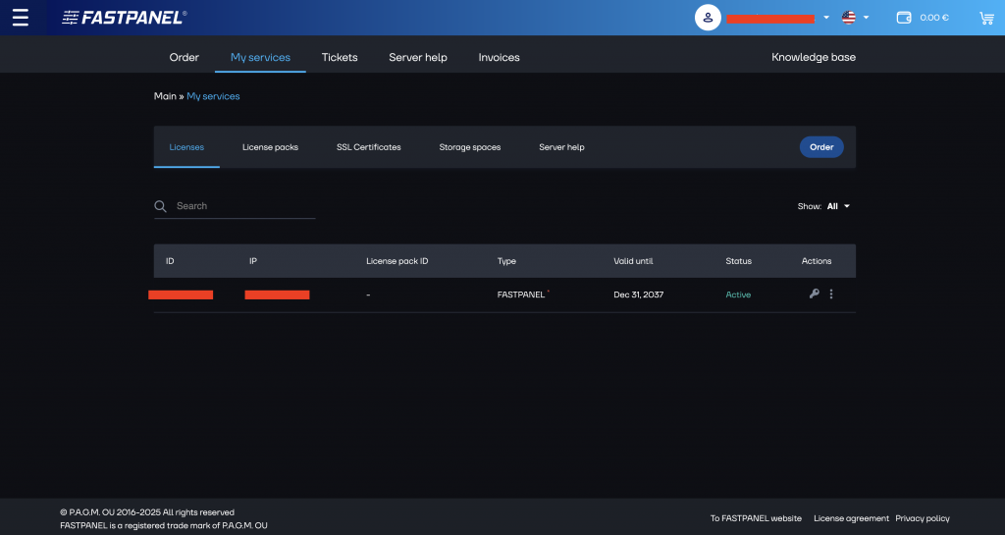
Task: Click the user profile avatar icon
Action: (708, 18)
